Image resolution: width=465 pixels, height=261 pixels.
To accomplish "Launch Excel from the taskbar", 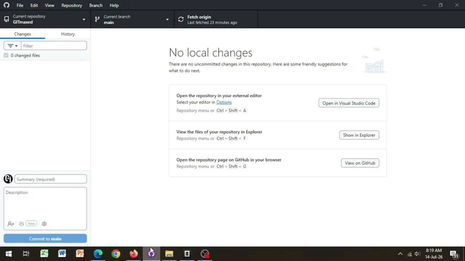I will click(x=44, y=254).
